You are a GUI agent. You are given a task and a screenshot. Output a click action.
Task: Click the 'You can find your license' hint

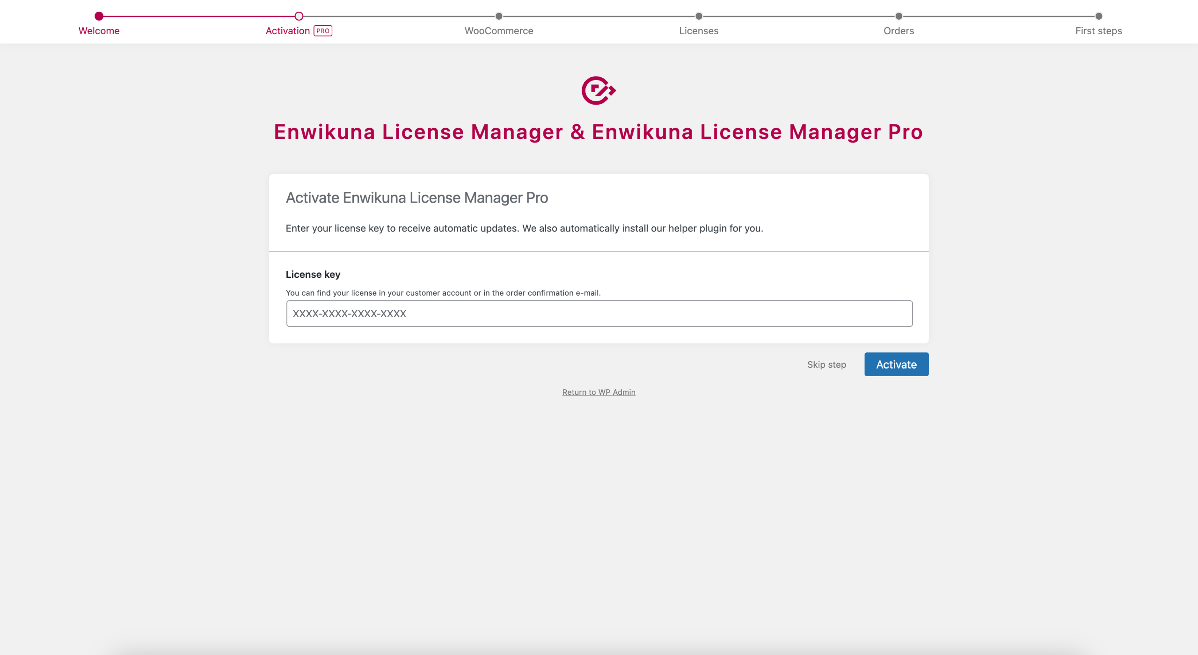click(x=443, y=293)
